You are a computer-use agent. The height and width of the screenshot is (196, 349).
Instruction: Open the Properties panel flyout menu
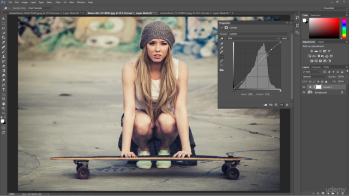click(x=291, y=23)
